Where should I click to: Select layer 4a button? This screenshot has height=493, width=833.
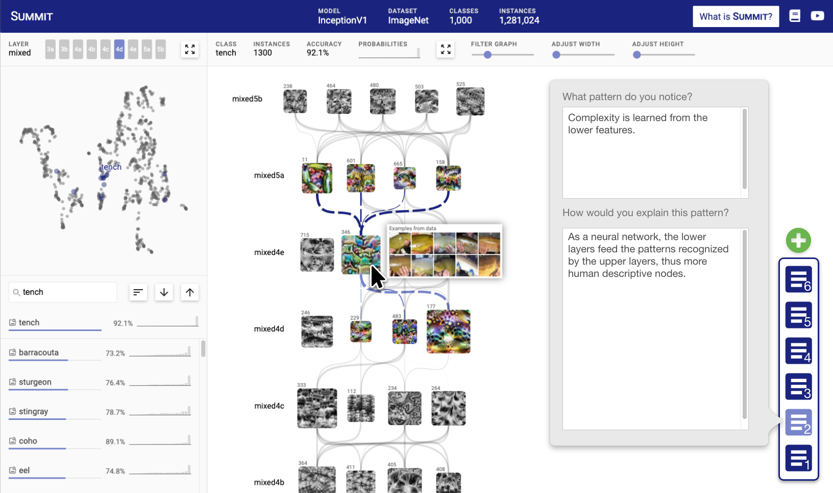(78, 50)
